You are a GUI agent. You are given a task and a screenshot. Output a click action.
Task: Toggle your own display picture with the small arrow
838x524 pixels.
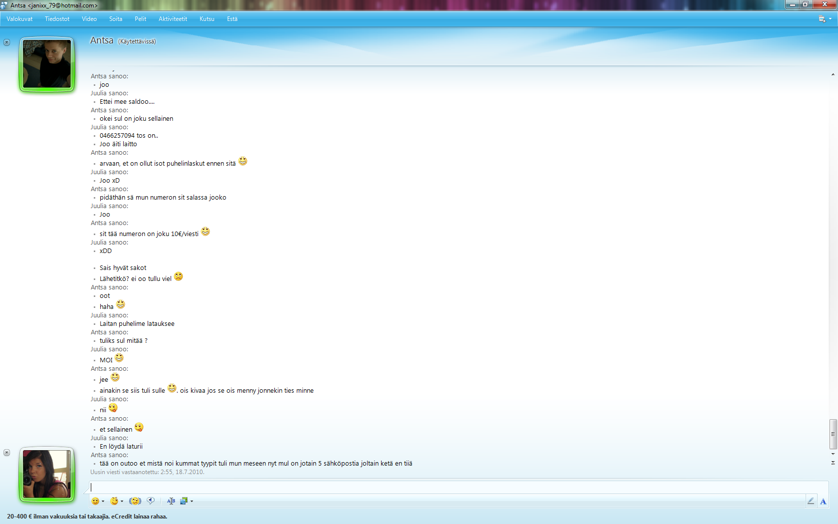(x=7, y=453)
